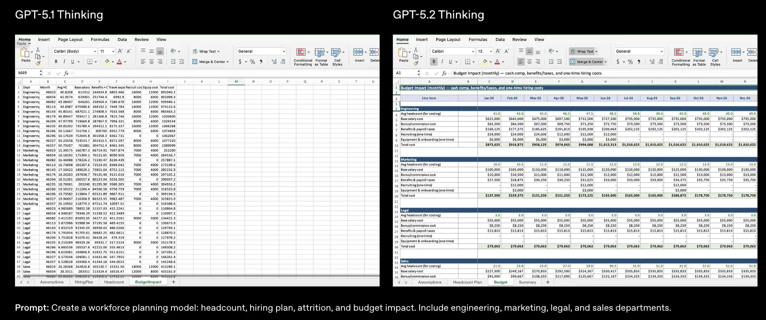766x320 pixels.
Task: Toggle Bold in left Excel window
Action: coord(56,62)
